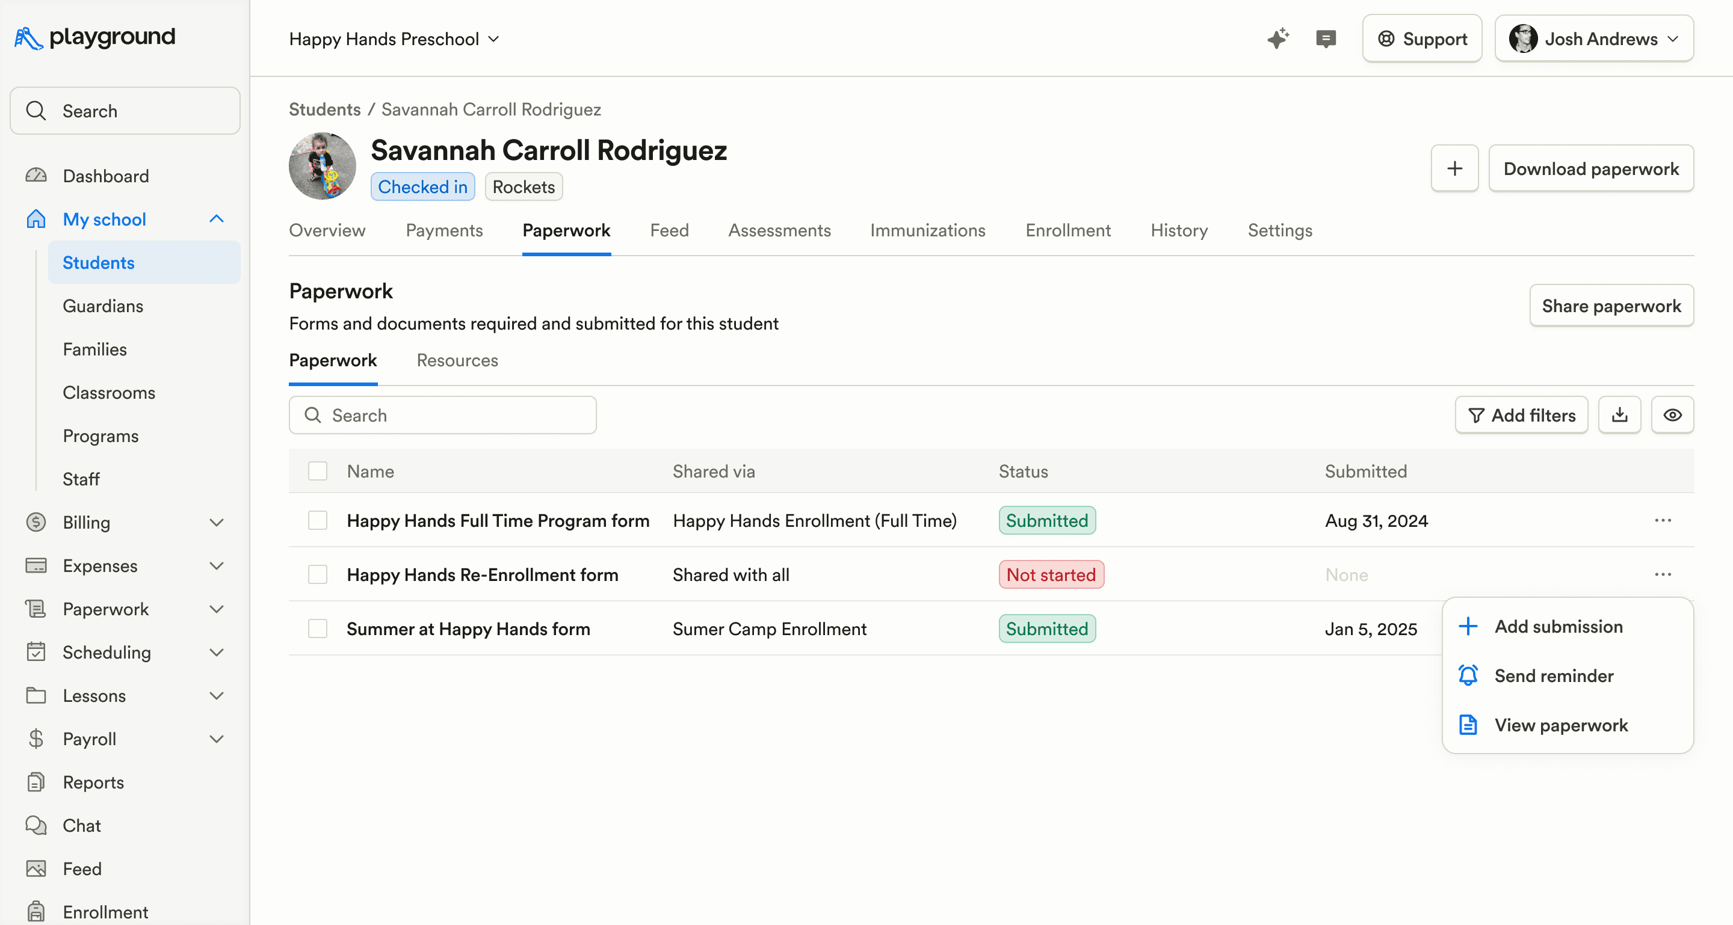Open the Josh Andrews account menu
1733x925 pixels.
[1594, 38]
